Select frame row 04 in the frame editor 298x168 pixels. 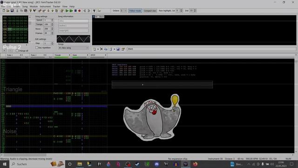click(15, 29)
